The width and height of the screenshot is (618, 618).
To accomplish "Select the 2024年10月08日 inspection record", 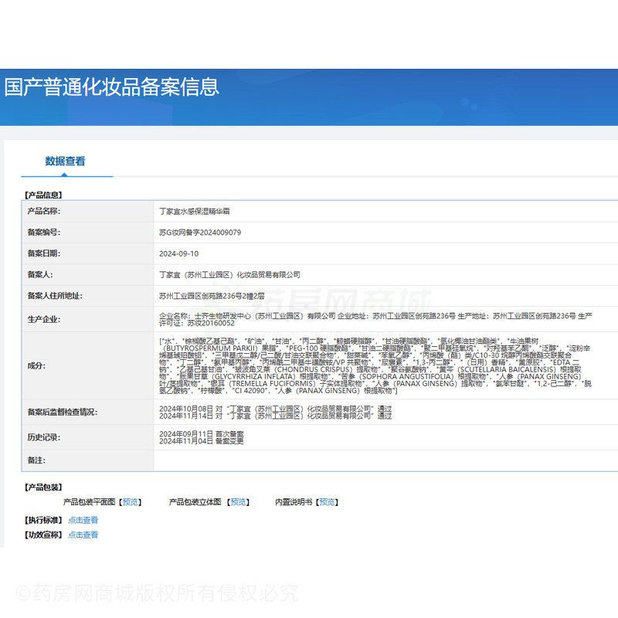I will [275, 409].
